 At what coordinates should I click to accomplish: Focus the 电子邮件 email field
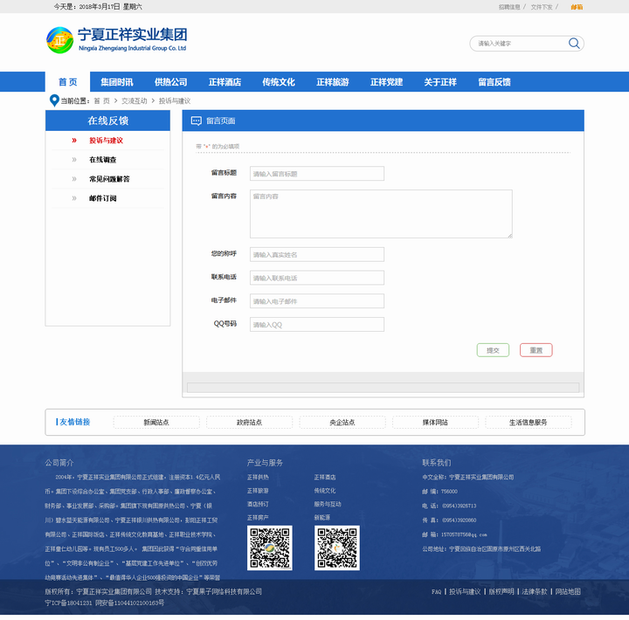point(317,301)
